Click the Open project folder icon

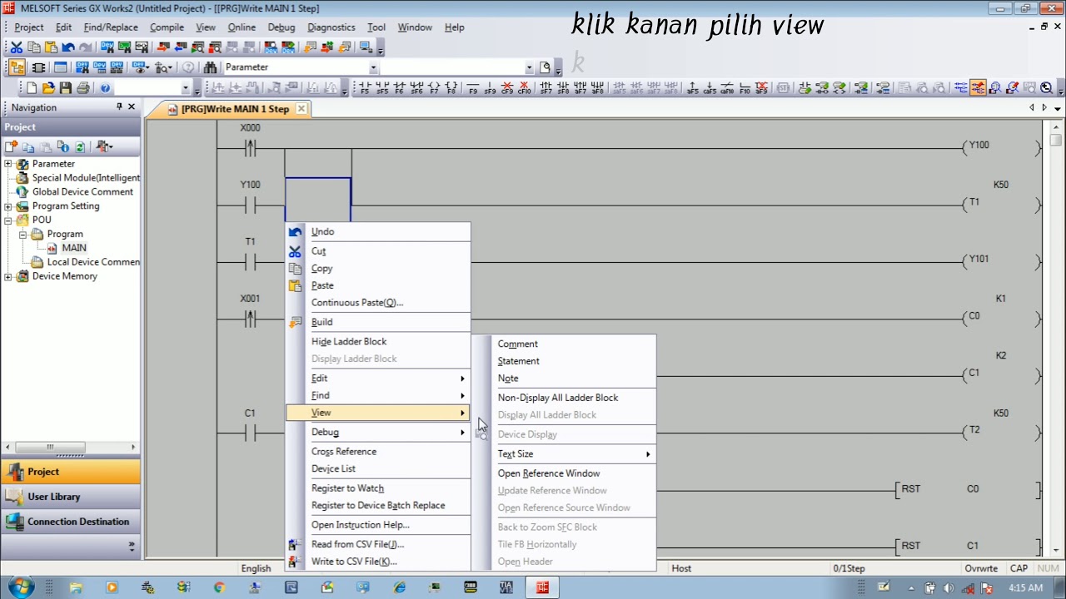[48, 88]
